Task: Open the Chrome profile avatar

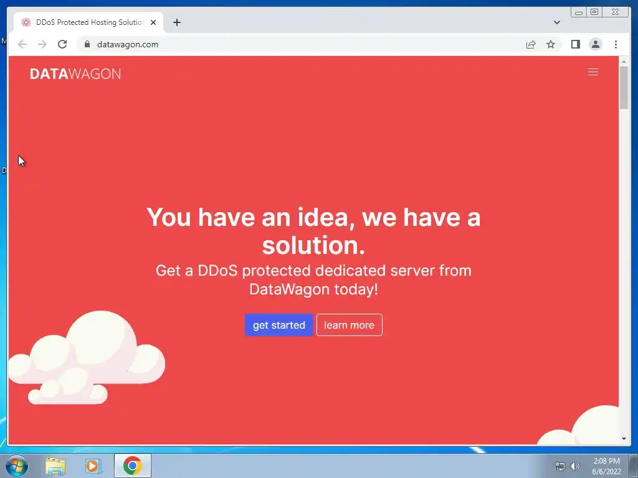Action: click(595, 44)
